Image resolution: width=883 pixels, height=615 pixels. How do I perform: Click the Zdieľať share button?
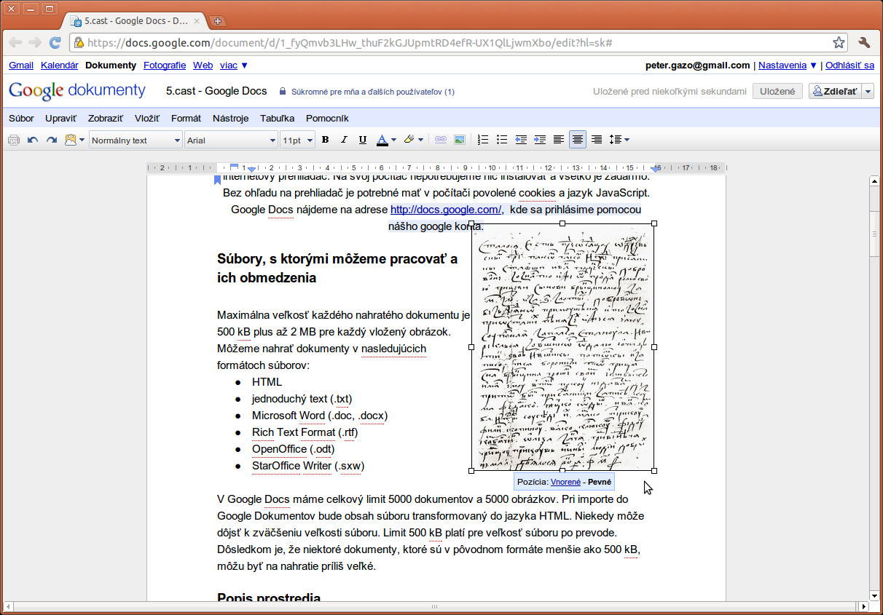835,91
